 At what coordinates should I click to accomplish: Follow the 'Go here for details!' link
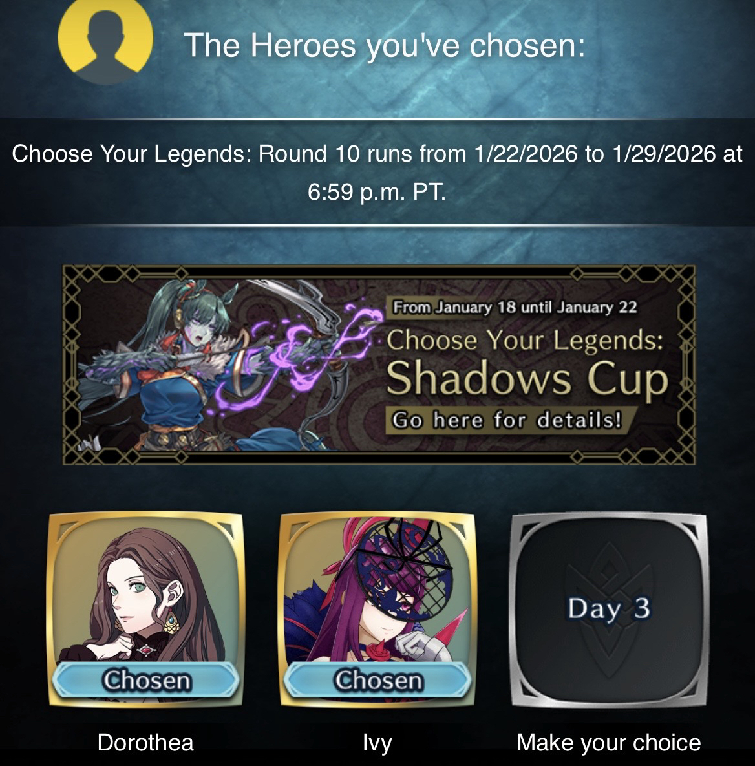(x=507, y=420)
